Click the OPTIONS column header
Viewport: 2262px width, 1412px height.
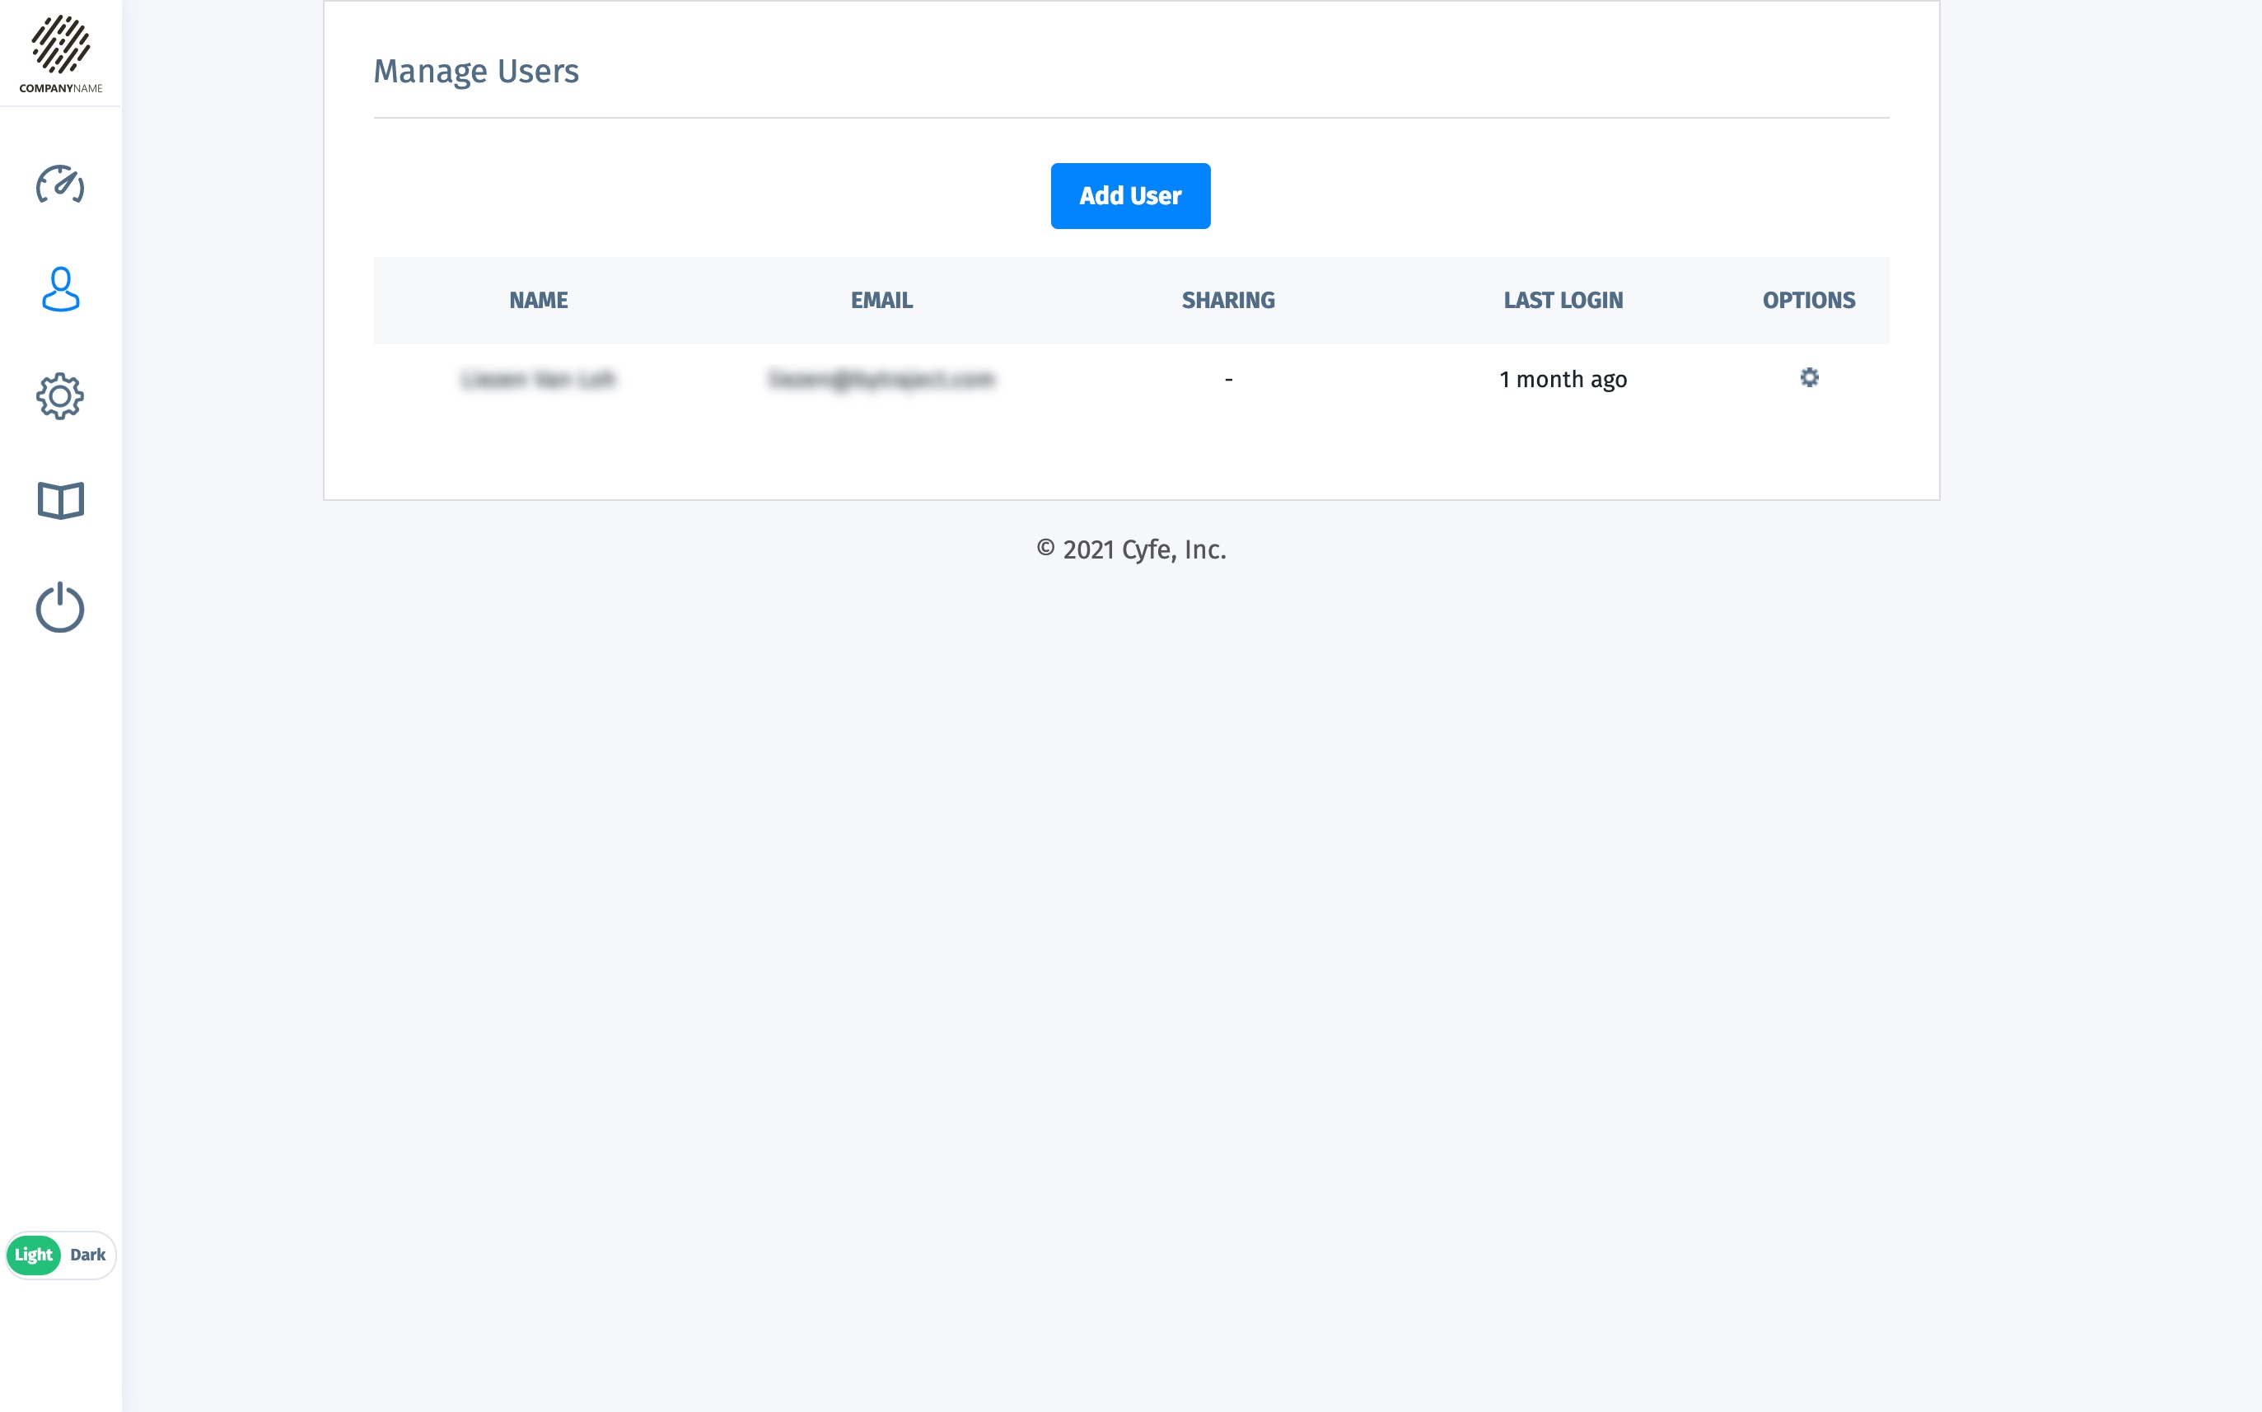click(x=1809, y=300)
